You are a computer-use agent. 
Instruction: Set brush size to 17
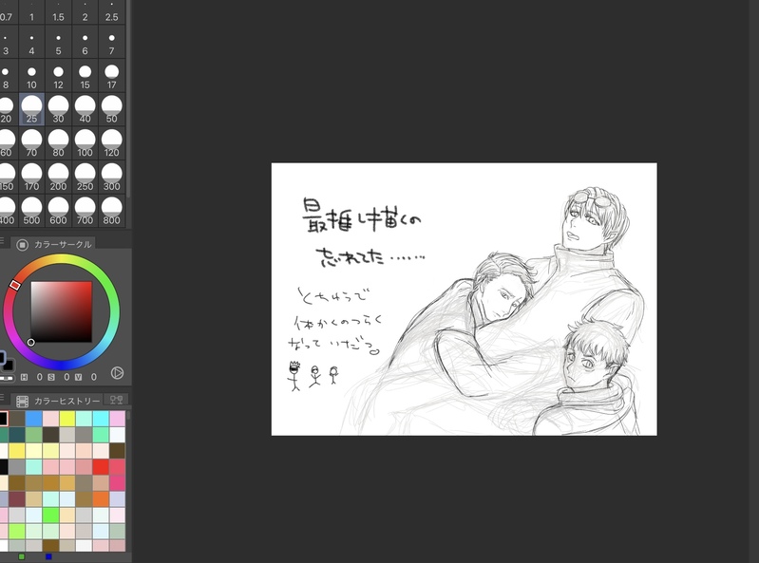(111, 76)
